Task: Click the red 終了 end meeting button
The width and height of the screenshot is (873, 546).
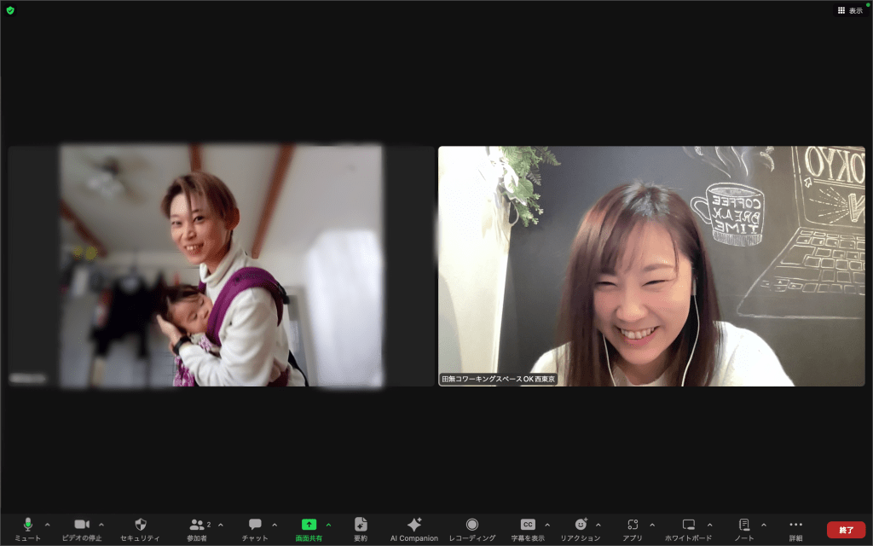Action: [846, 530]
